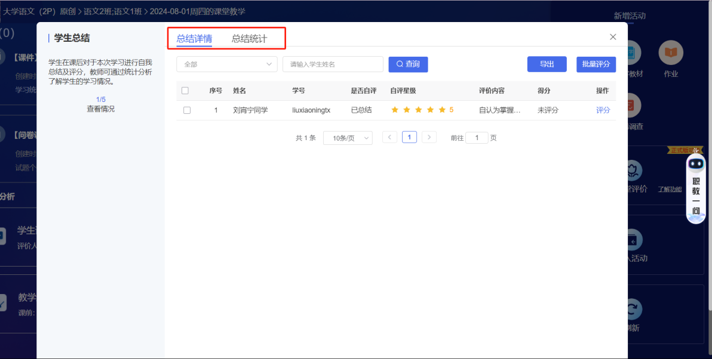Click the 批量评分 batch scoring button

[596, 64]
